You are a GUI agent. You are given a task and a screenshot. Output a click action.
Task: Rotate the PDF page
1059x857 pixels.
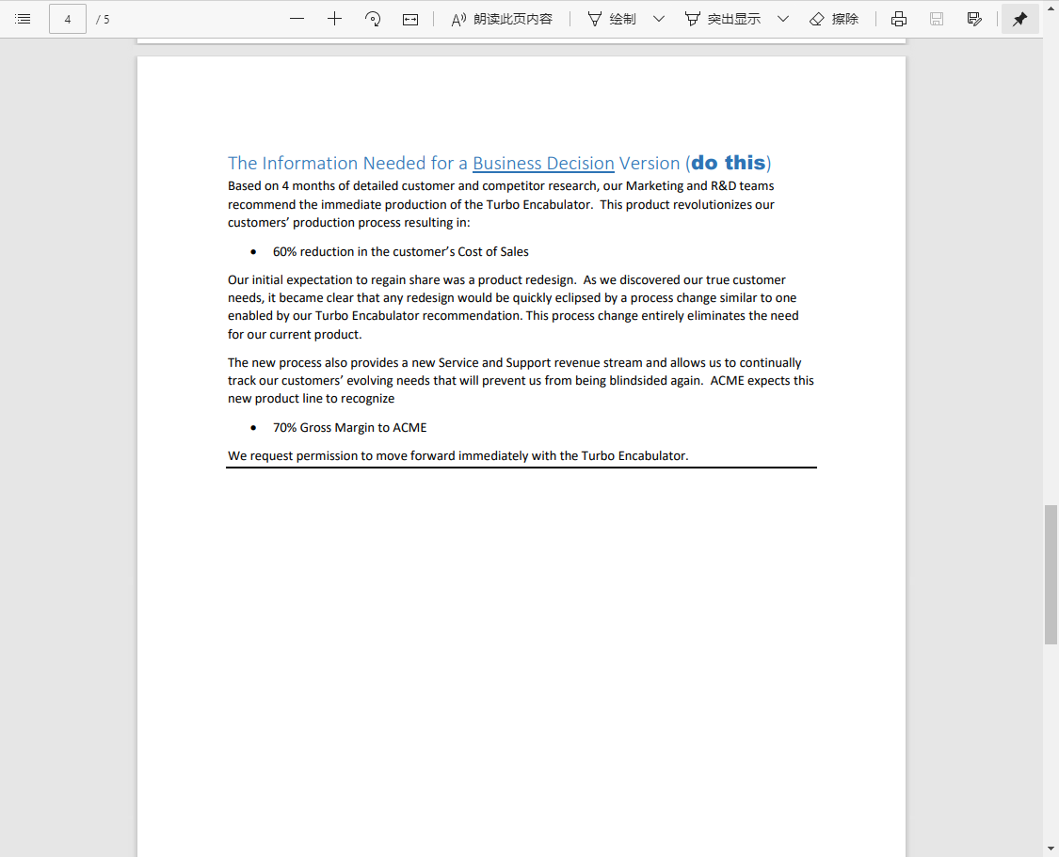tap(372, 18)
